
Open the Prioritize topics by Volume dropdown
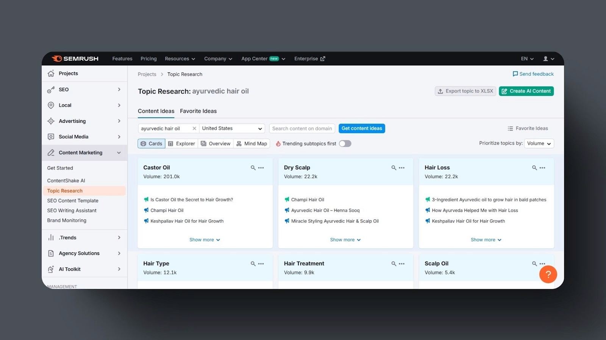(539, 144)
